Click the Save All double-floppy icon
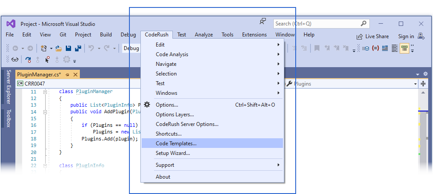Image resolution: width=433 pixels, height=194 pixels. click(x=78, y=48)
